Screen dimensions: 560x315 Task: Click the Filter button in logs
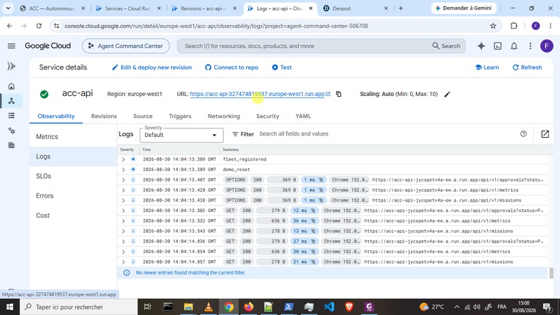coord(243,134)
